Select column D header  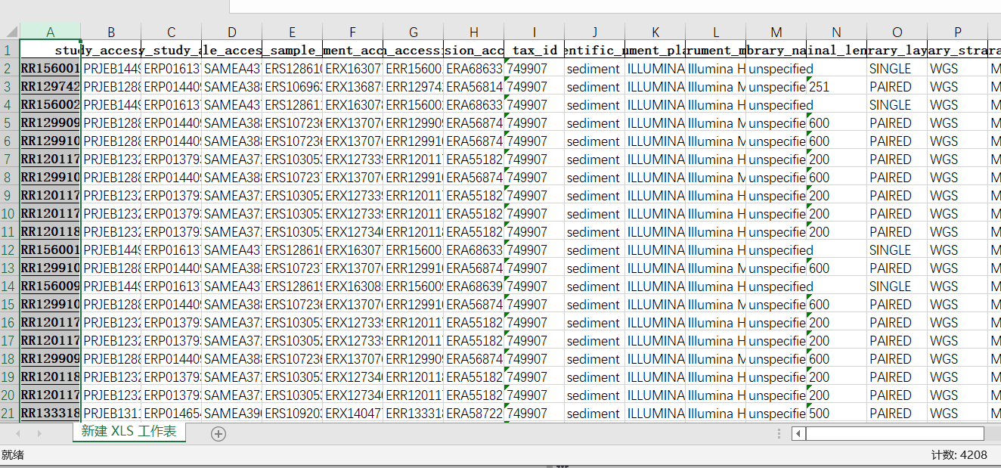pyautogui.click(x=232, y=32)
